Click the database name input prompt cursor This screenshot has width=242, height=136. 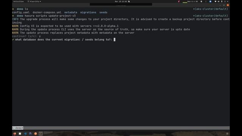click(115, 40)
